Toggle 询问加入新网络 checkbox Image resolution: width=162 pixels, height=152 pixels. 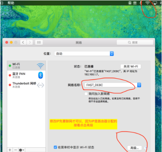coord(86,94)
